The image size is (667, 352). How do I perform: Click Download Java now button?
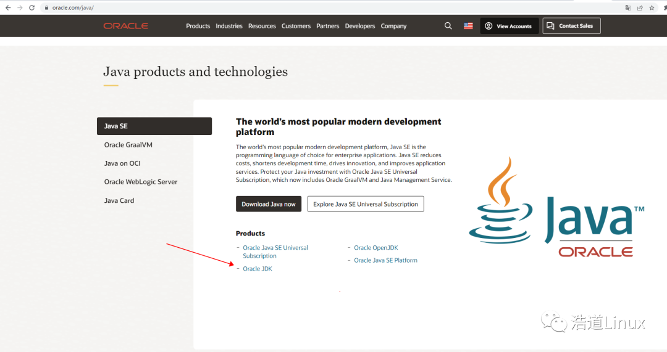269,204
